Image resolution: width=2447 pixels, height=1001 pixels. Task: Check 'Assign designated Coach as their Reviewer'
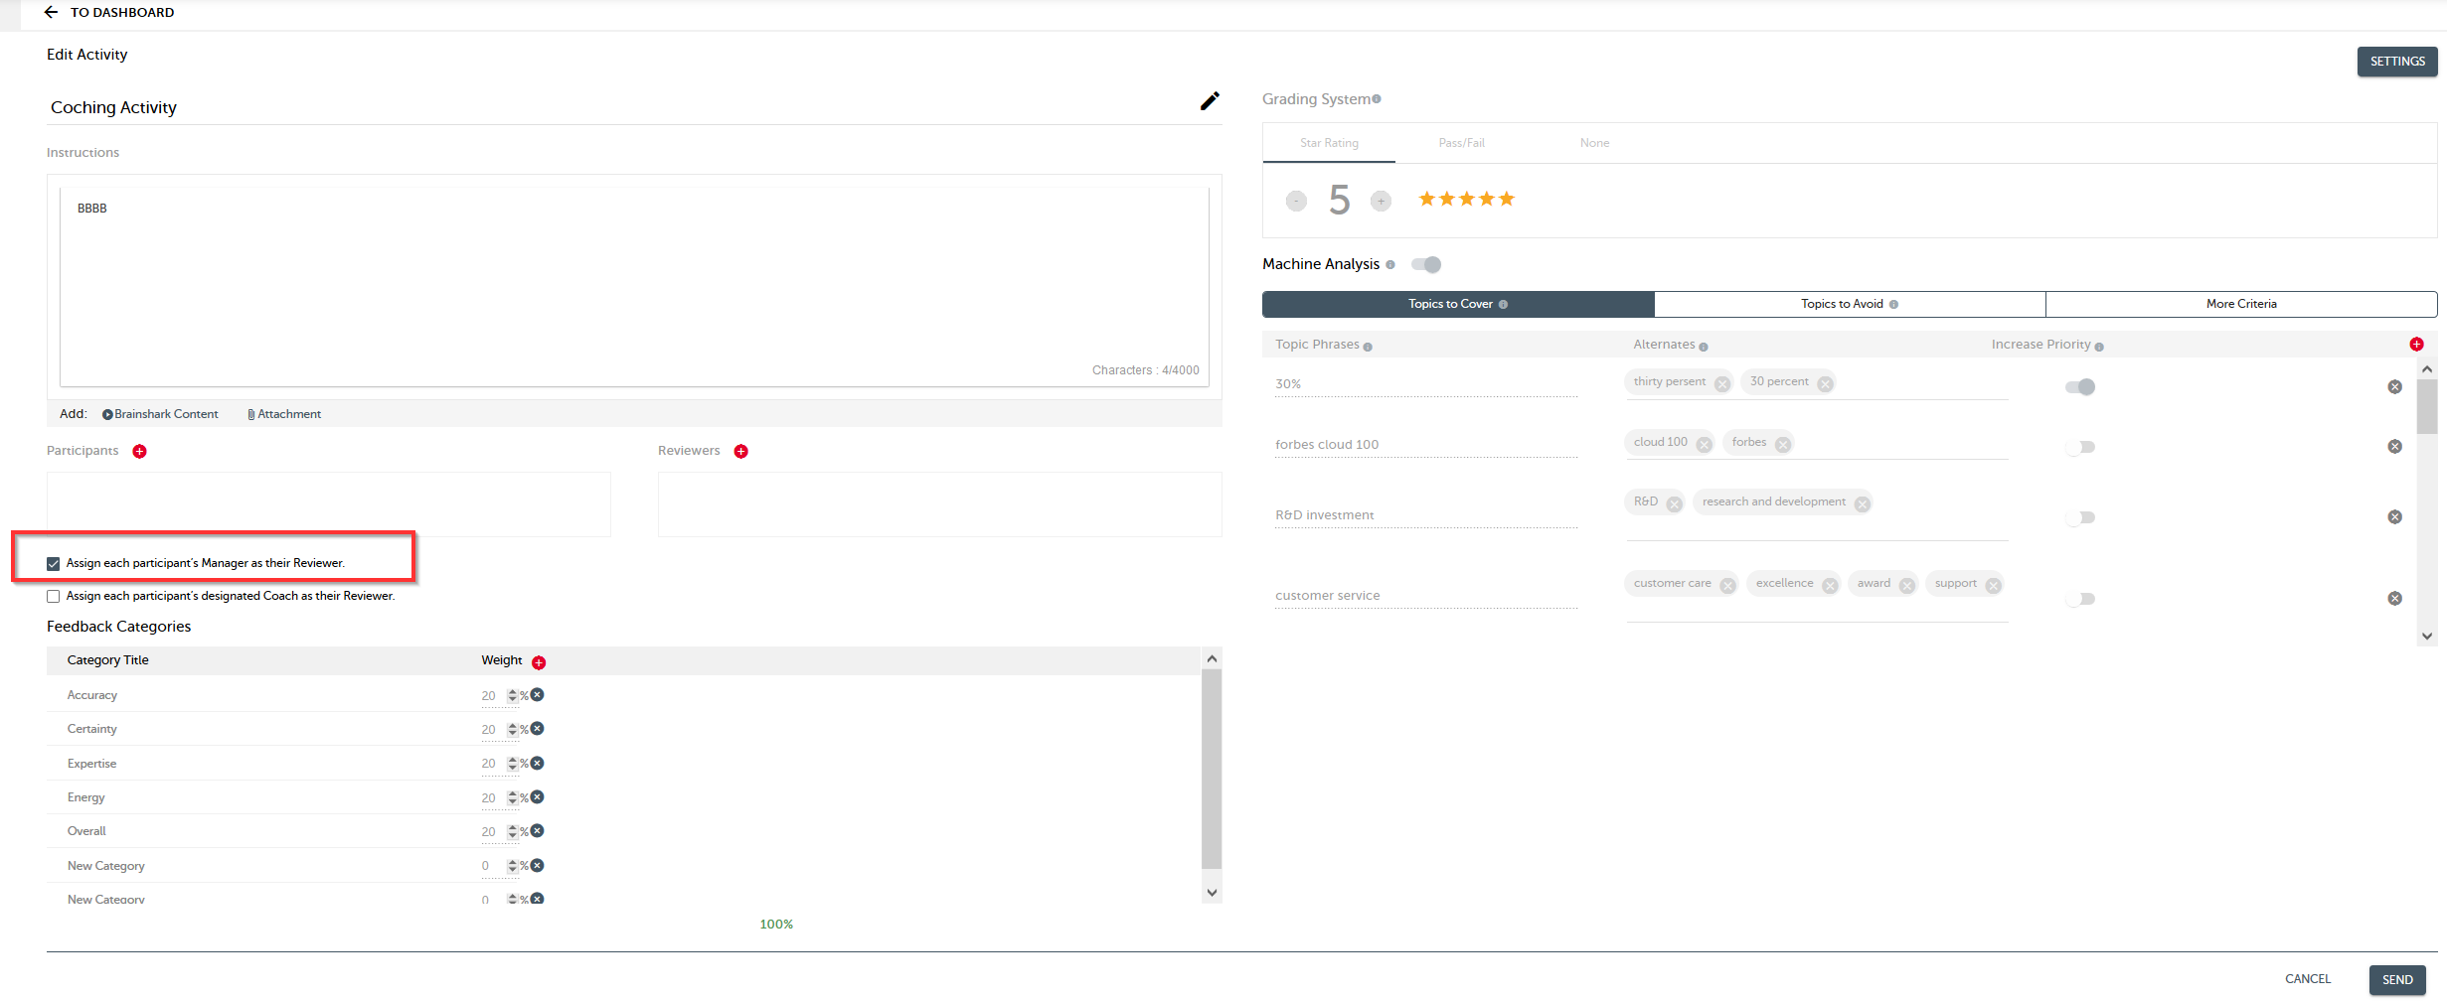54,597
